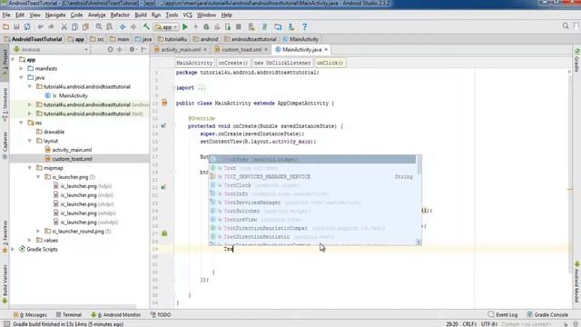This screenshot has height=327, width=581.
Task: Click scroll from source target icon
Action: pos(110,49)
